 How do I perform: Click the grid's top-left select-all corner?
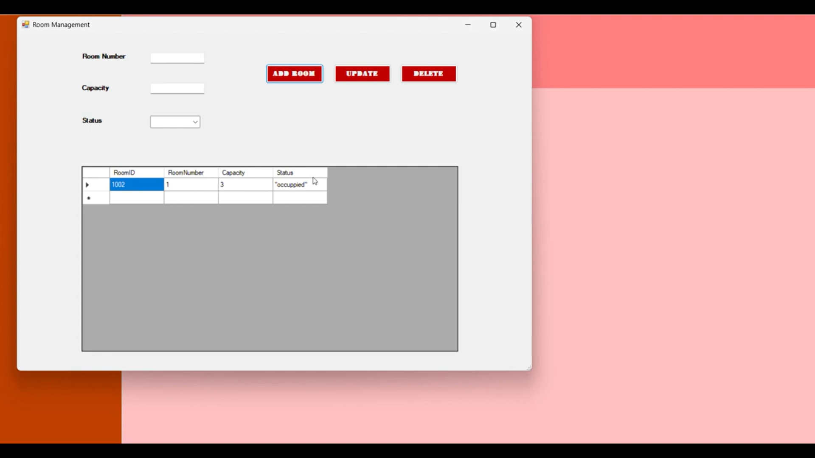pos(96,173)
